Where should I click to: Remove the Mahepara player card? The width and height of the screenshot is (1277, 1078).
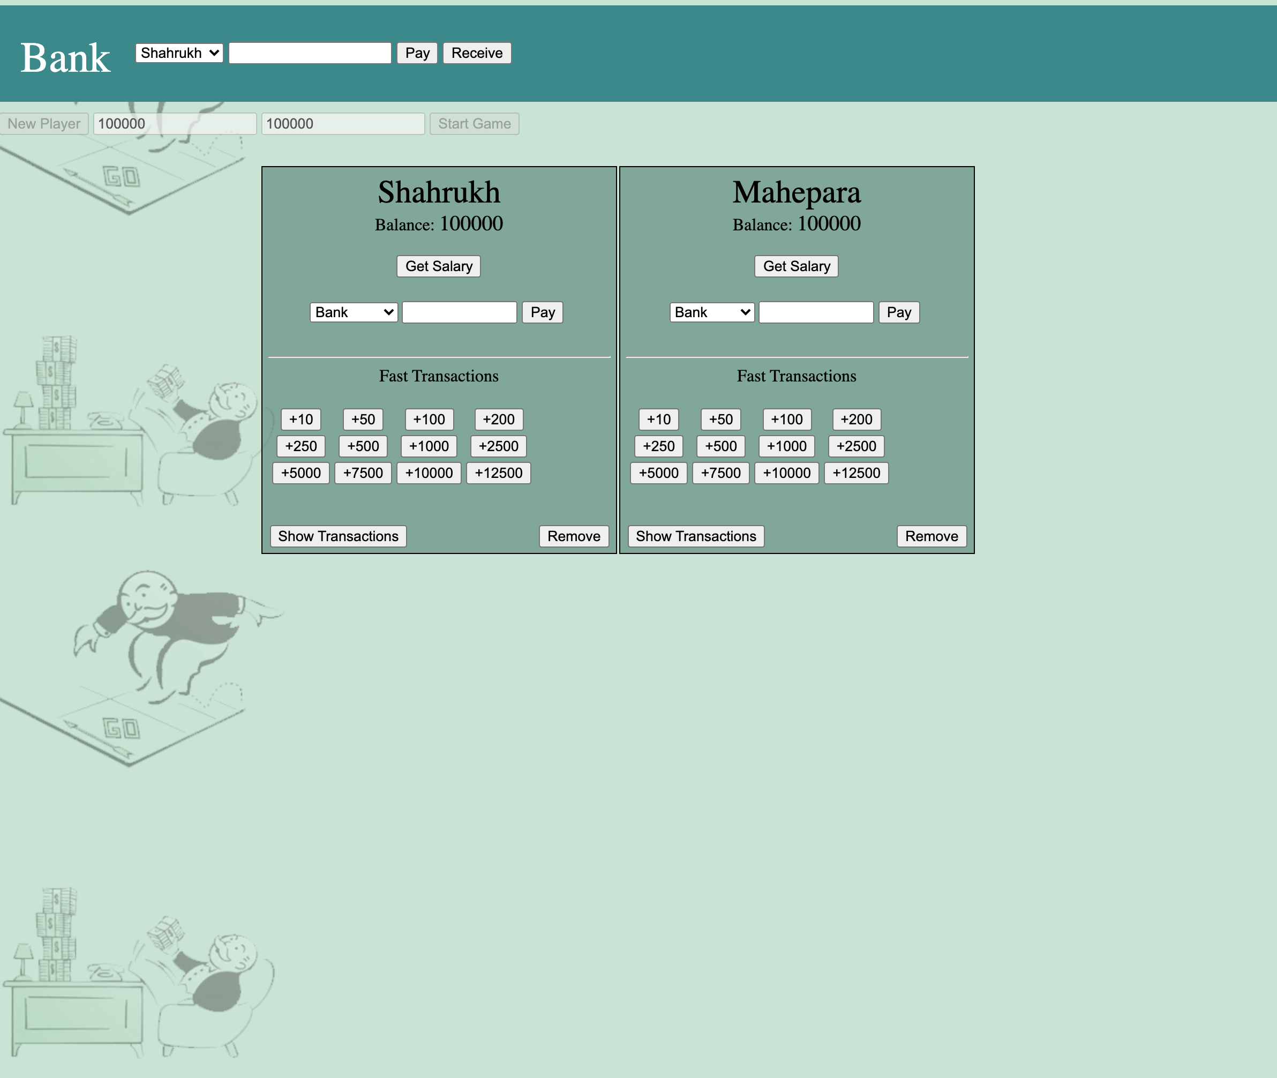(931, 536)
